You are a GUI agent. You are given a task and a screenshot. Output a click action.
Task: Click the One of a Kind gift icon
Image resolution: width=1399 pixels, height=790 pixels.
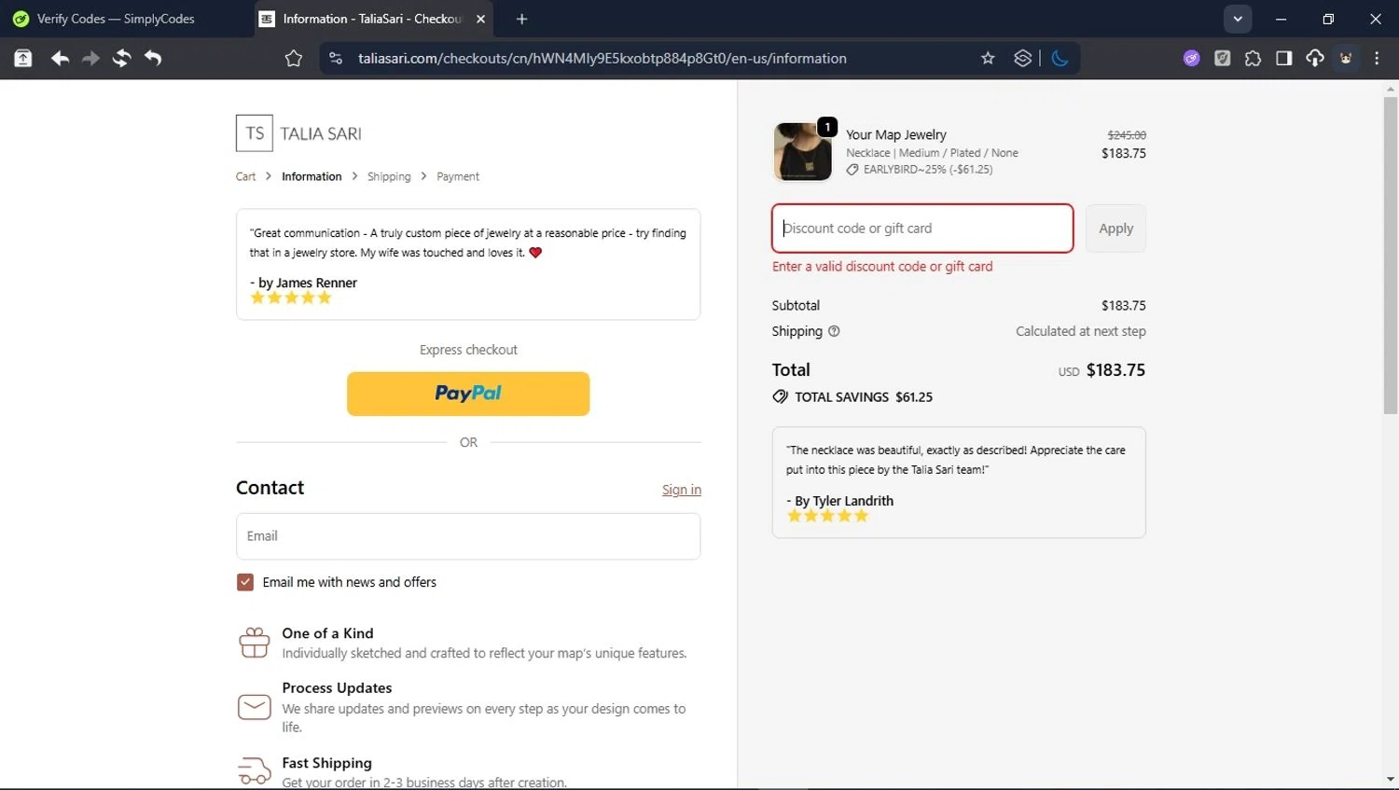coord(255,643)
